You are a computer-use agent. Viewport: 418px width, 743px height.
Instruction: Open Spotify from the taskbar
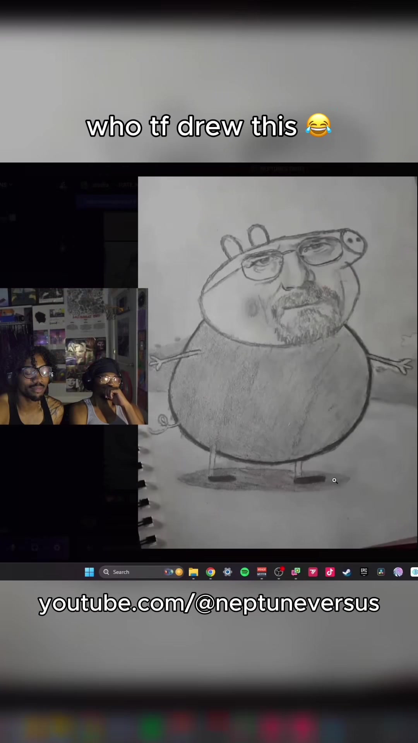(245, 572)
